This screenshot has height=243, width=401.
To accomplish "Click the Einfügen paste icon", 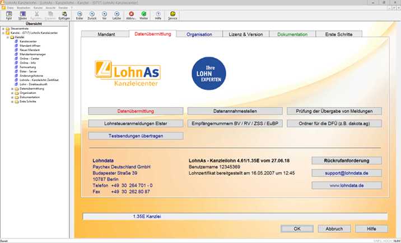I will point(64,14).
